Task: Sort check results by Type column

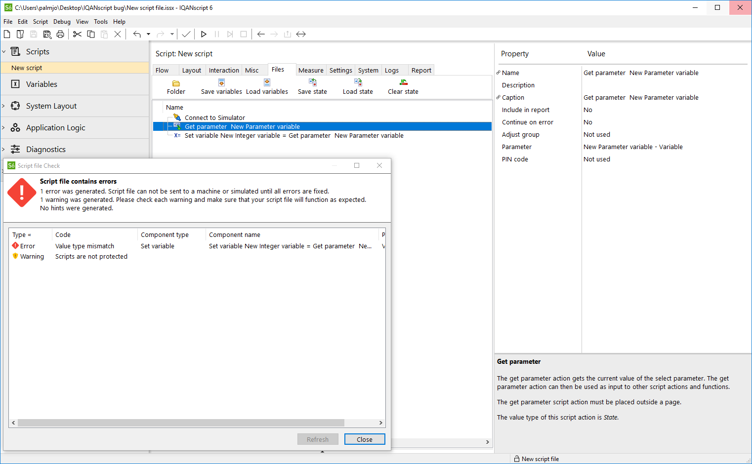Action: pyautogui.click(x=30, y=234)
